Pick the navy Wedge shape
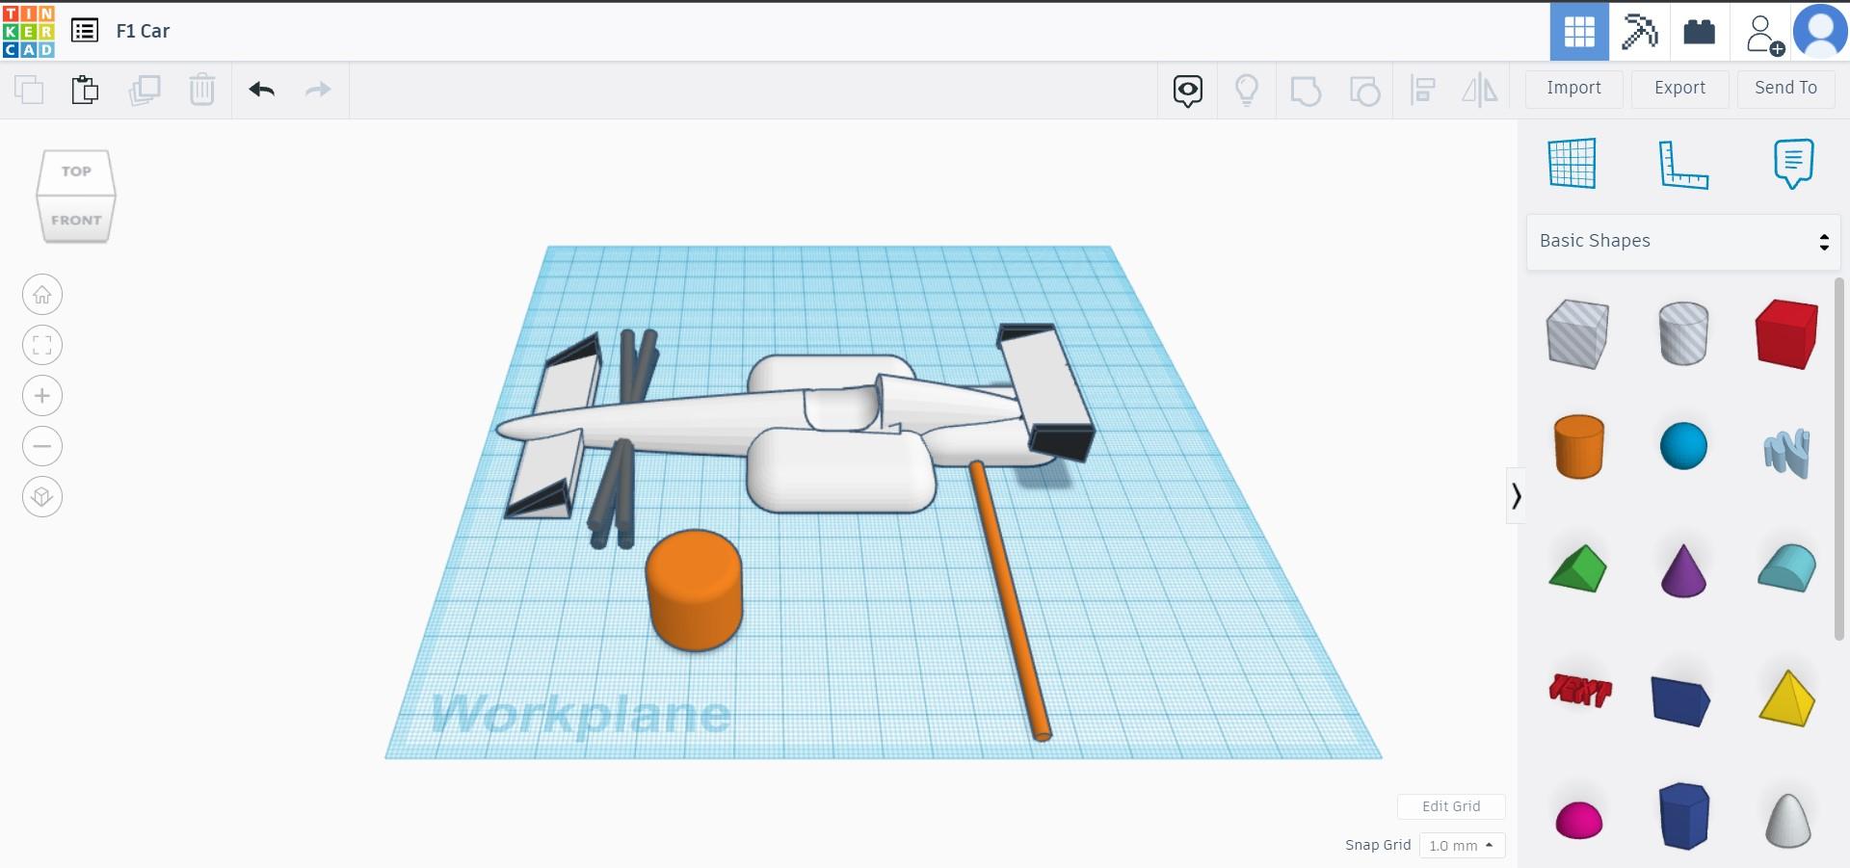Viewport: 1850px width, 868px height. click(x=1680, y=699)
